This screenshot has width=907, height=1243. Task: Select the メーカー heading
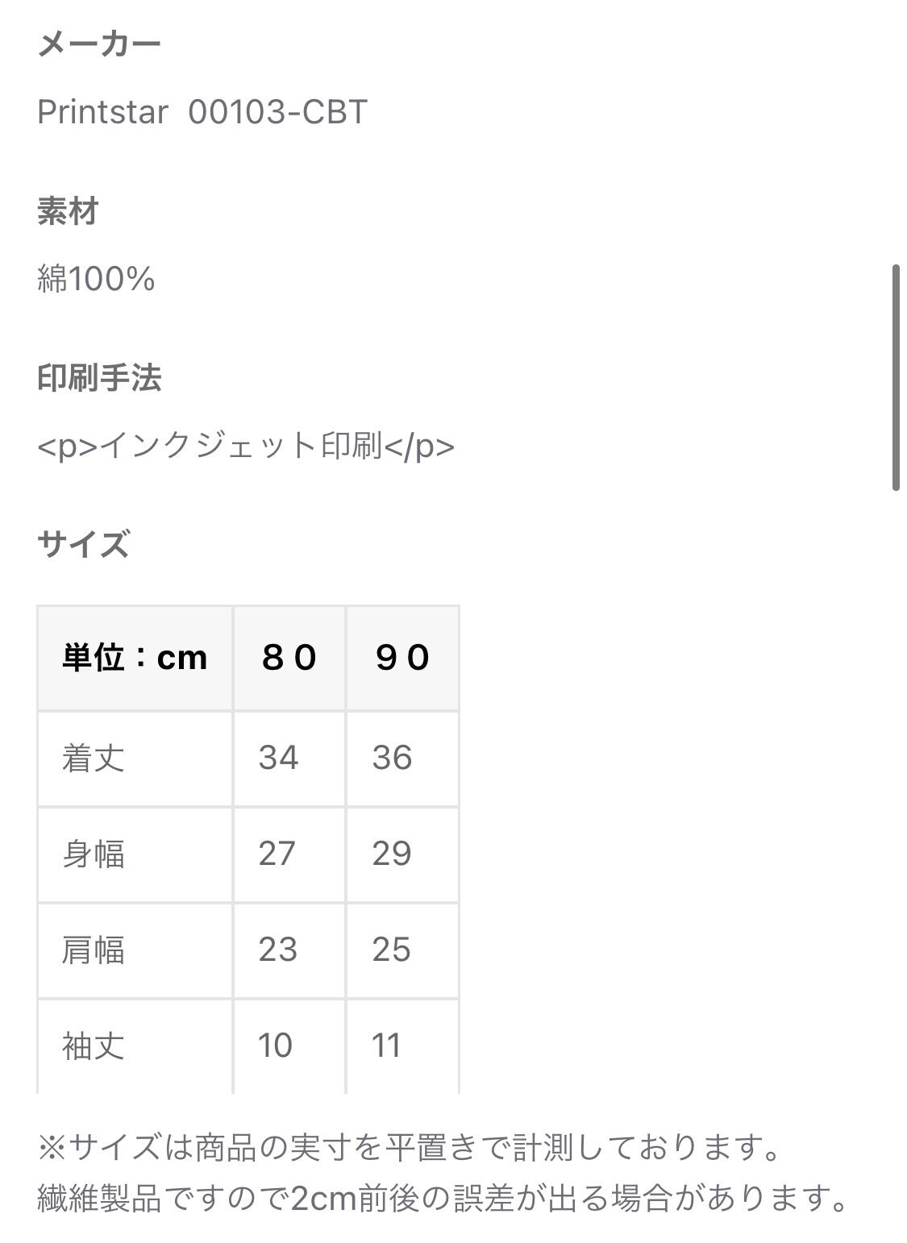coord(99,44)
